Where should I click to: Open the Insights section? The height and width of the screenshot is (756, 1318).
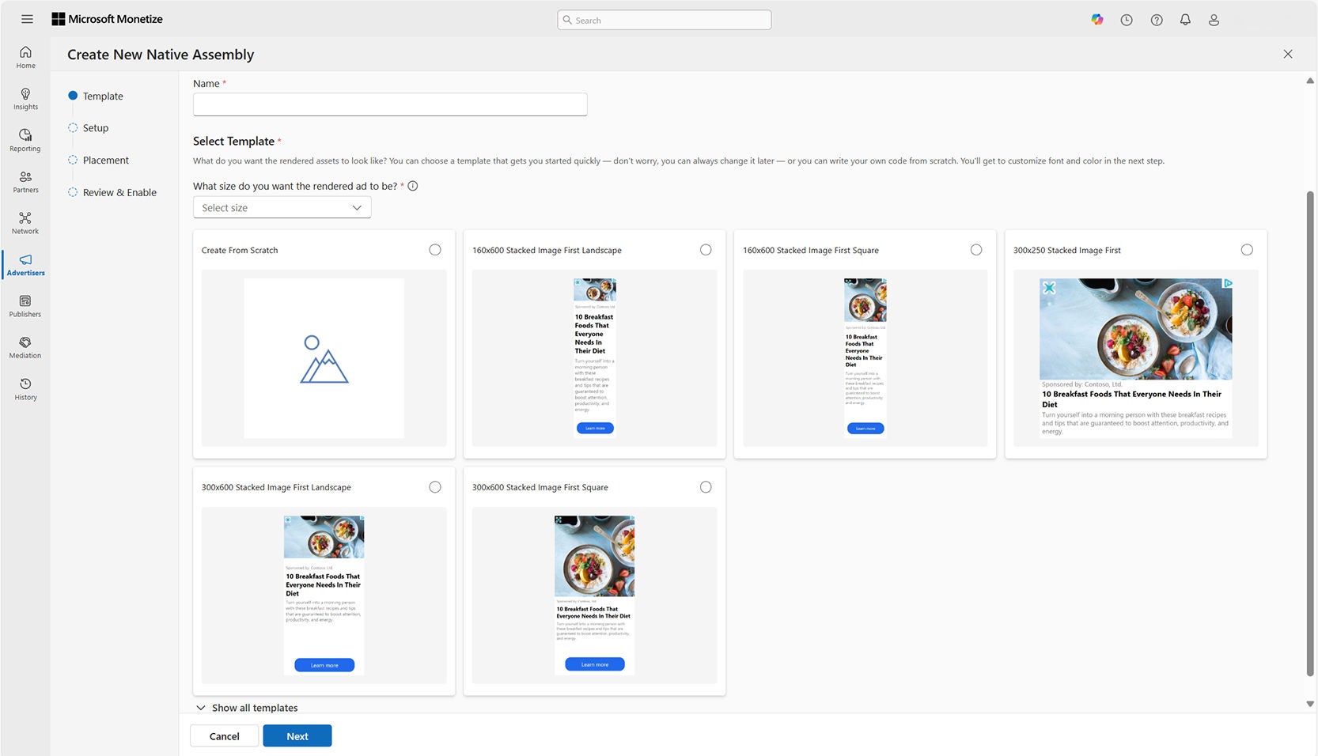coord(25,100)
